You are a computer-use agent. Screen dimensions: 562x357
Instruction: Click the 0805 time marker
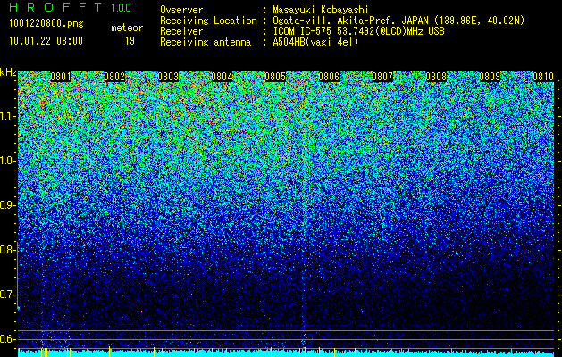click(275, 77)
